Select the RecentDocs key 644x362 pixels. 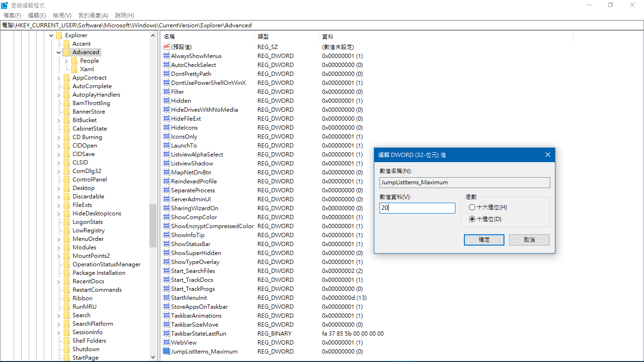pyautogui.click(x=88, y=281)
